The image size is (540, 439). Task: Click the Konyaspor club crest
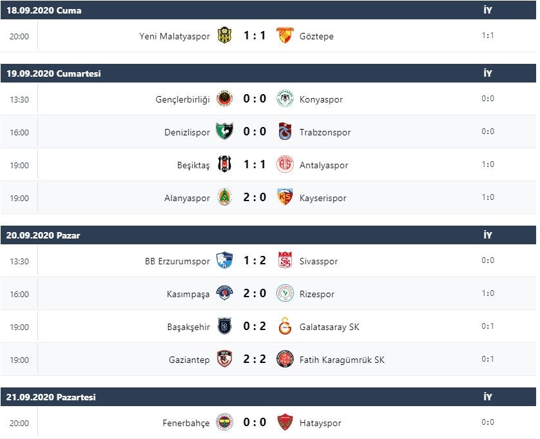pyautogui.click(x=286, y=99)
